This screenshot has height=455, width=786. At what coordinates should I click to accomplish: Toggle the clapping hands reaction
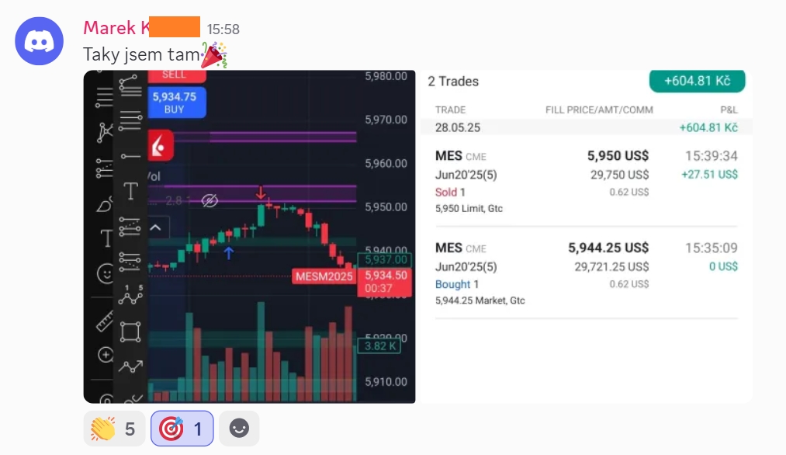tap(114, 429)
